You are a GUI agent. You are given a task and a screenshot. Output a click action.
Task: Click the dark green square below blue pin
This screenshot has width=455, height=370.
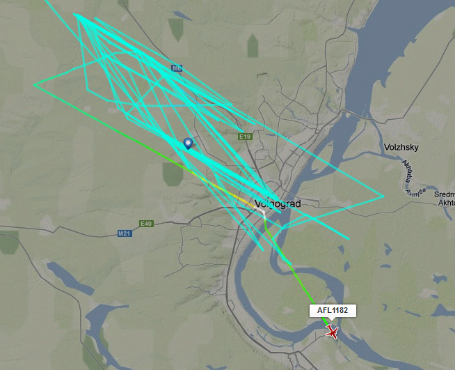pos(173,174)
